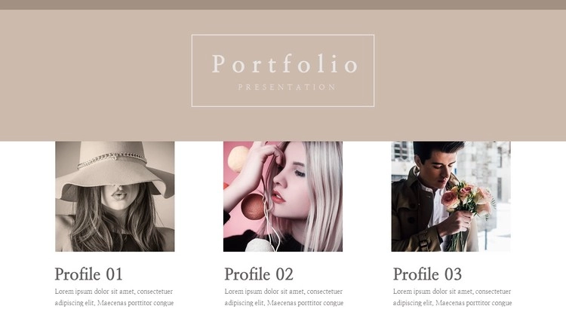
Task: Click the Profile 03 heading
Action: click(427, 274)
